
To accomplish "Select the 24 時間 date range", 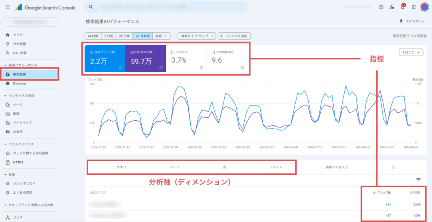I will 93,36.
